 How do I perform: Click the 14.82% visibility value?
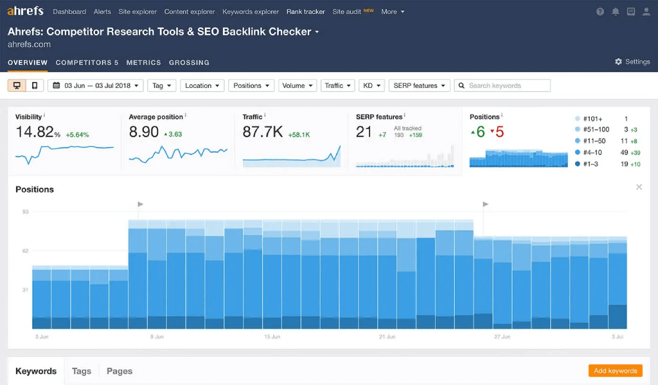coord(38,132)
